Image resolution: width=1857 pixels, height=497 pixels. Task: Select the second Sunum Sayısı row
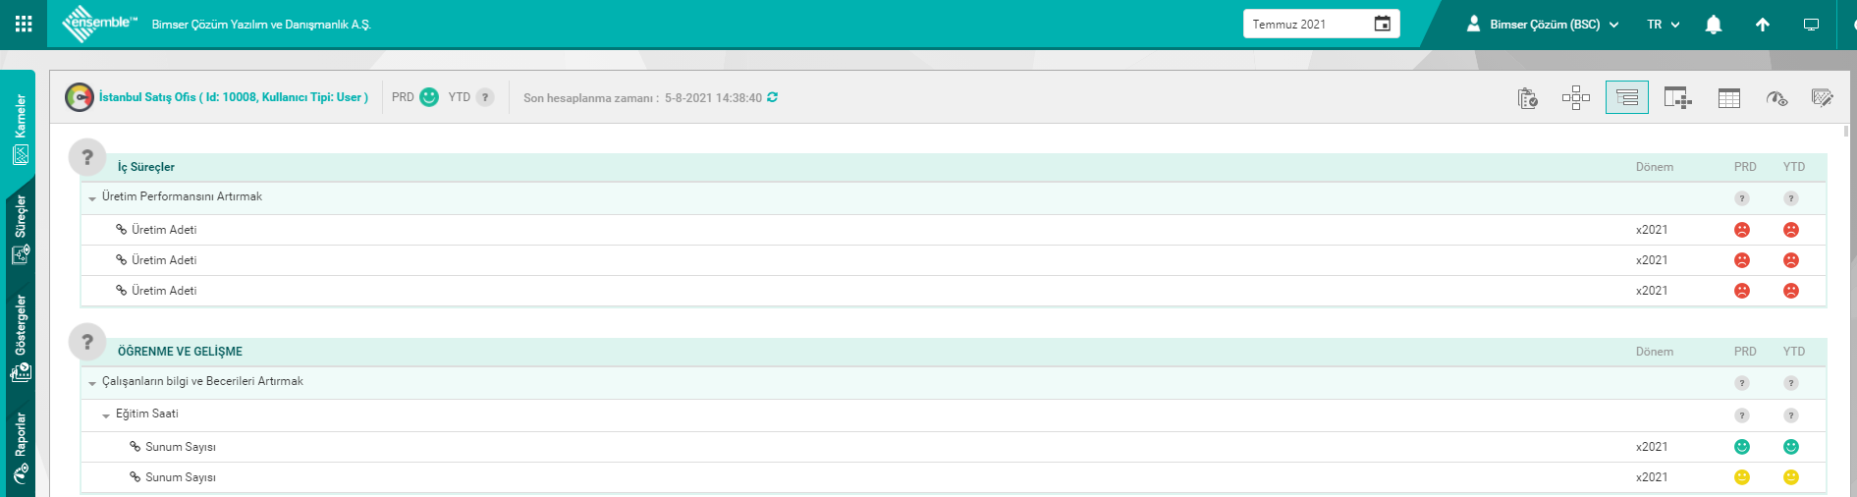(954, 477)
